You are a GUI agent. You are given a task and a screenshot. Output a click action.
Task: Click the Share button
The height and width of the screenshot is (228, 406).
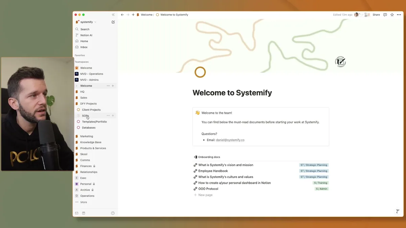[x=376, y=15]
